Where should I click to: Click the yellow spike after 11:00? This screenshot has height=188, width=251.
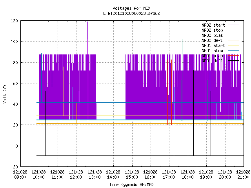tap(64, 91)
